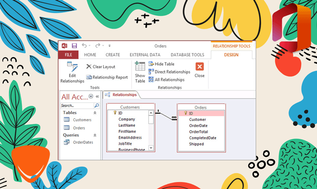Select Orders table in navigation pane
Image resolution: width=317 pixels, height=189 pixels.
coord(74,128)
